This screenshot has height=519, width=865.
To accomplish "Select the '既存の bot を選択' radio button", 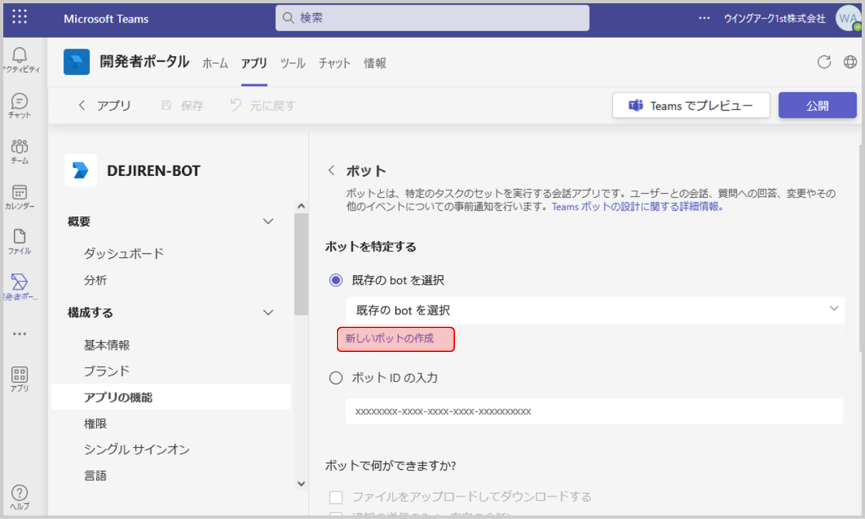I will coord(336,280).
